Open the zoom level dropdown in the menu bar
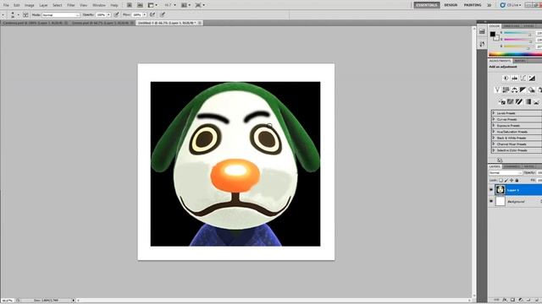The height and width of the screenshot is (304, 542). (x=169, y=5)
